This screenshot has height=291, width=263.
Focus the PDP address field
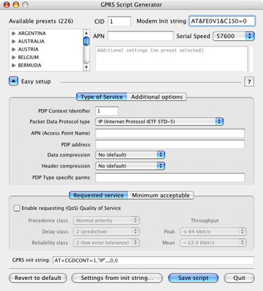click(x=170, y=144)
